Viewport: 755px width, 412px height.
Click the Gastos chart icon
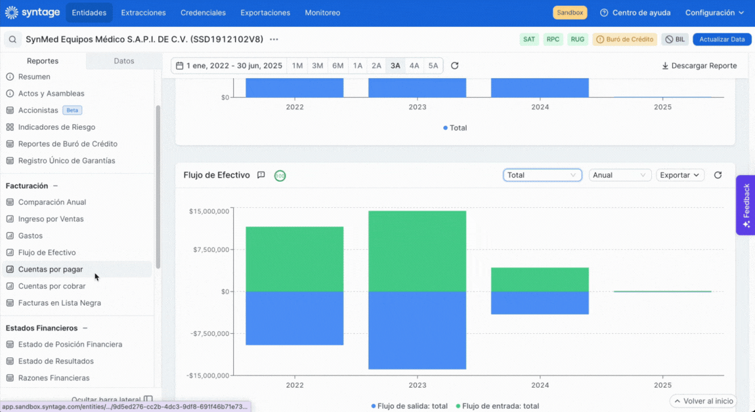coord(10,236)
